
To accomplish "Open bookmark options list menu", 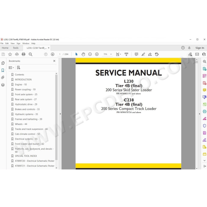I will tap(11, 68).
